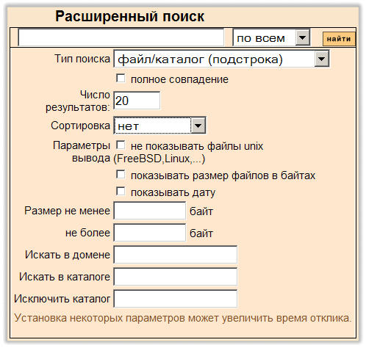Image resolution: width=366 pixels, height=348 pixels.
Task: Click the "Искать в каталоге" text field
Action: tap(176, 277)
